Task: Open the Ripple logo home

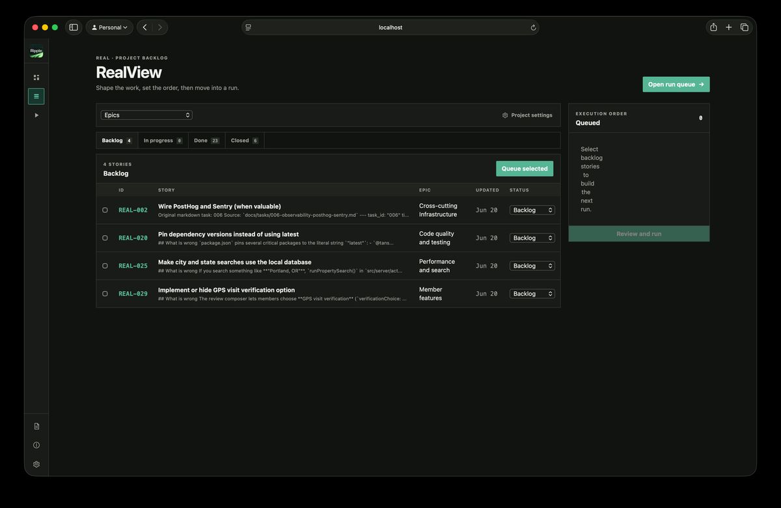Action: click(36, 52)
